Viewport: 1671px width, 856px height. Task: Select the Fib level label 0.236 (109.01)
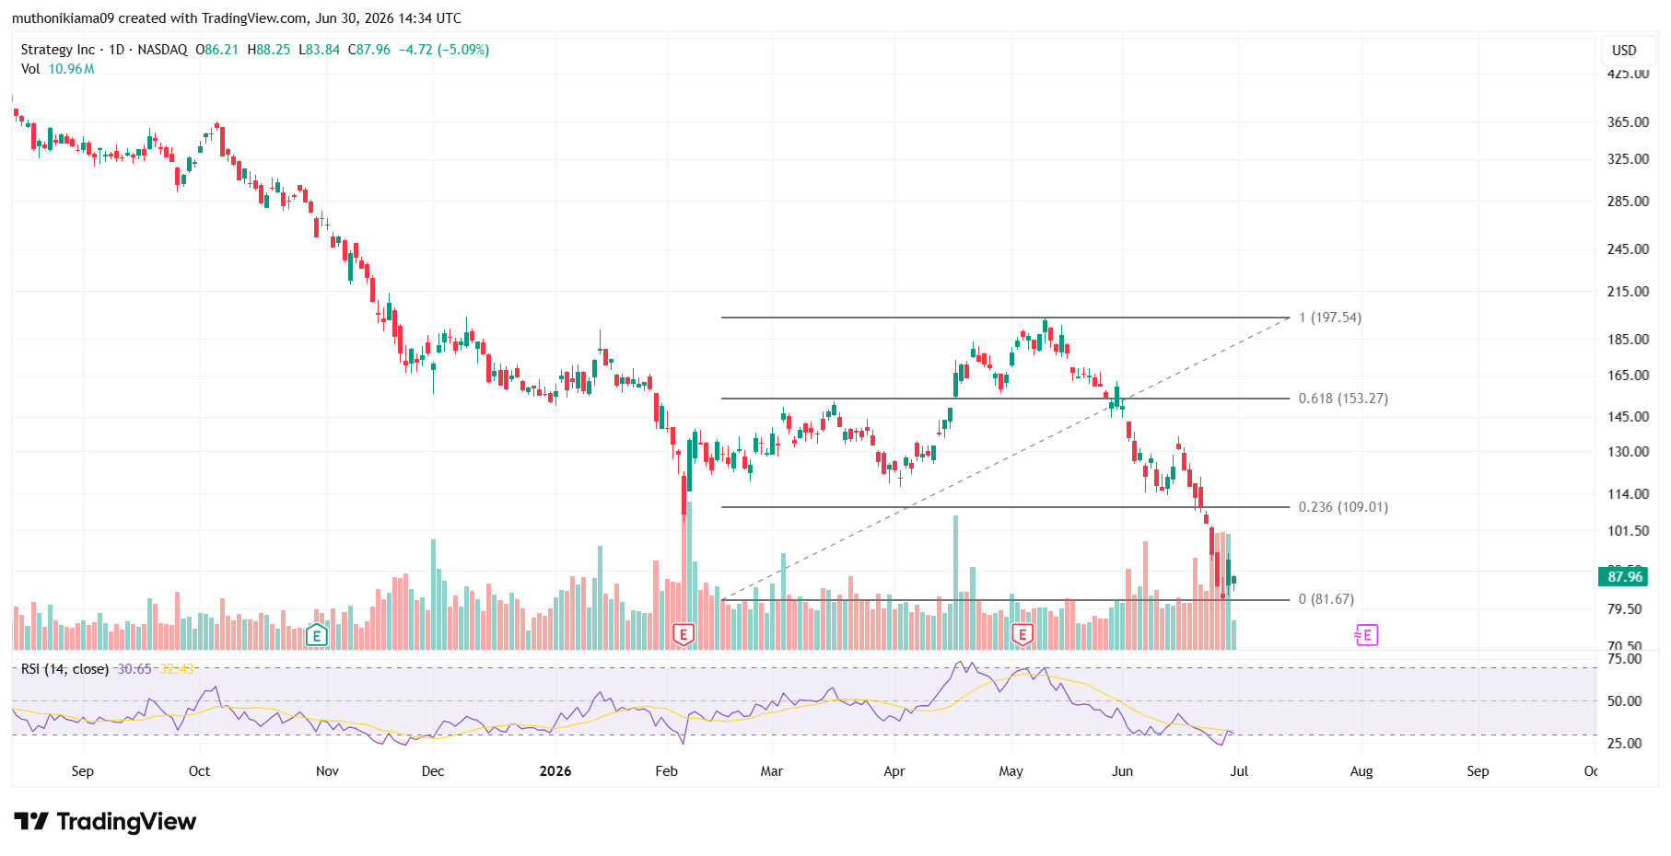tap(1343, 507)
